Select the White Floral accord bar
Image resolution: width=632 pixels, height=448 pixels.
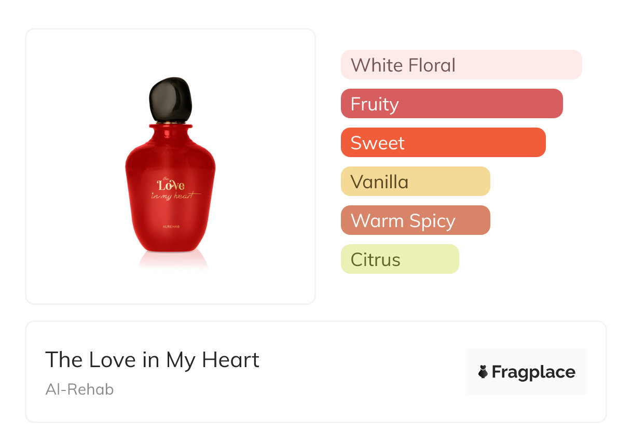(461, 65)
